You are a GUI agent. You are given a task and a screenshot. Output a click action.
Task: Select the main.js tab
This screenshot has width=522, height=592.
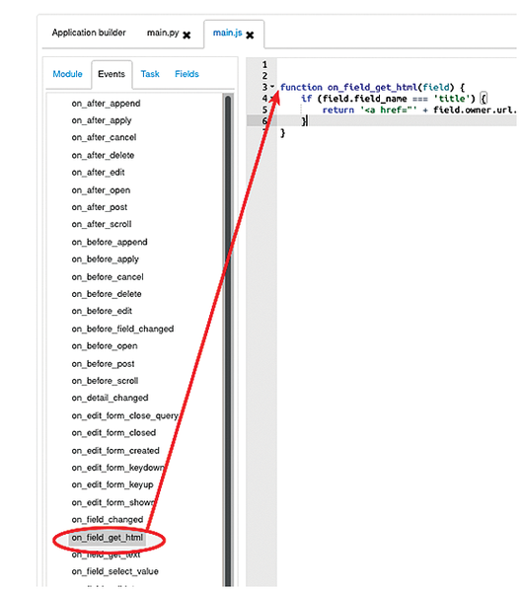(227, 33)
